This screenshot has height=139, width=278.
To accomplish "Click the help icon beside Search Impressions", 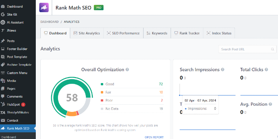I will point(222,70).
